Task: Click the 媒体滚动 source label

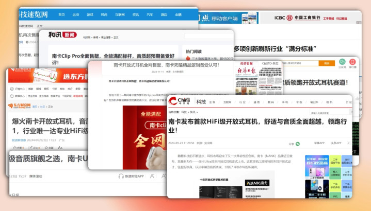Action: point(36,177)
